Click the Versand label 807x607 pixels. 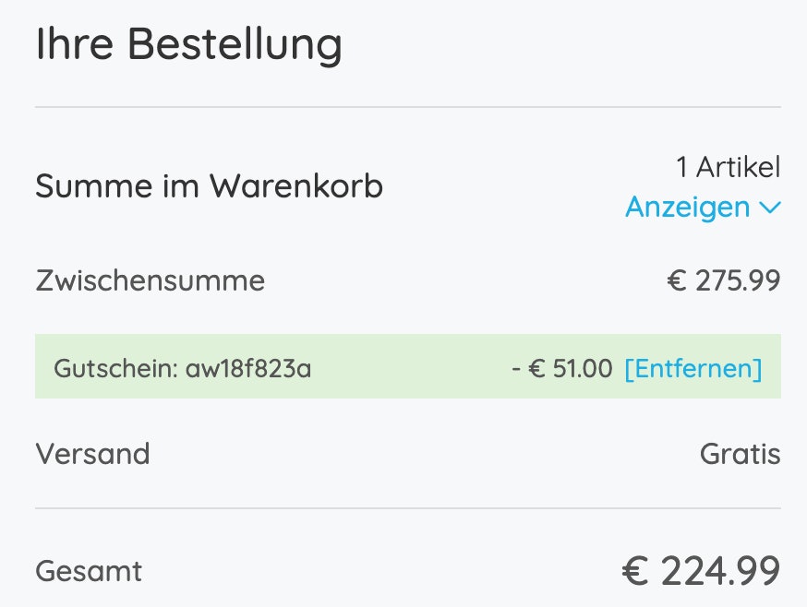(92, 454)
